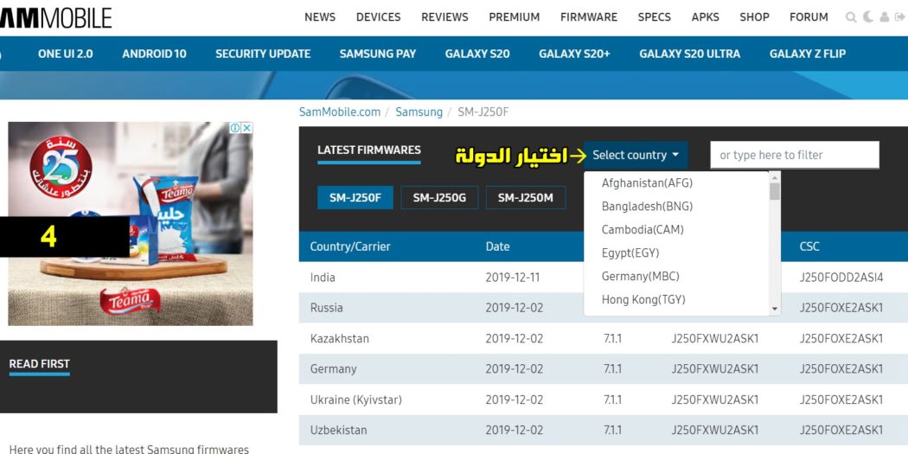This screenshot has height=454, width=908.
Task: Open the AdChoices info icon on ad
Action: pos(235,128)
